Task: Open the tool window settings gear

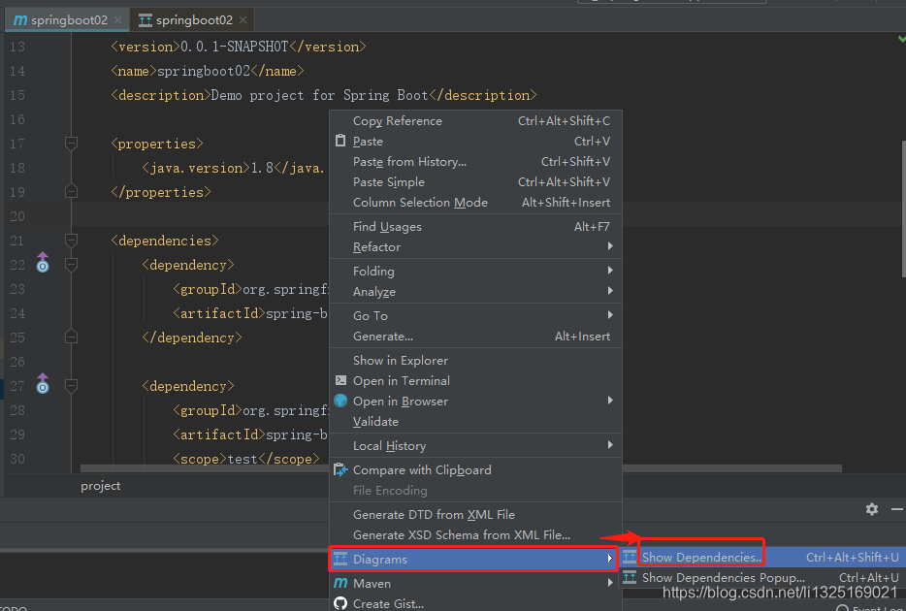Action: 872,509
